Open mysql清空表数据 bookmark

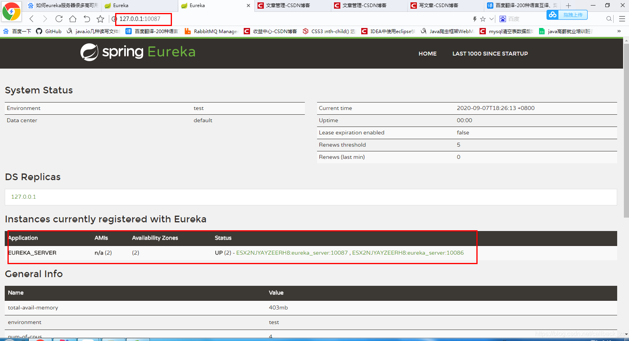[x=506, y=31]
